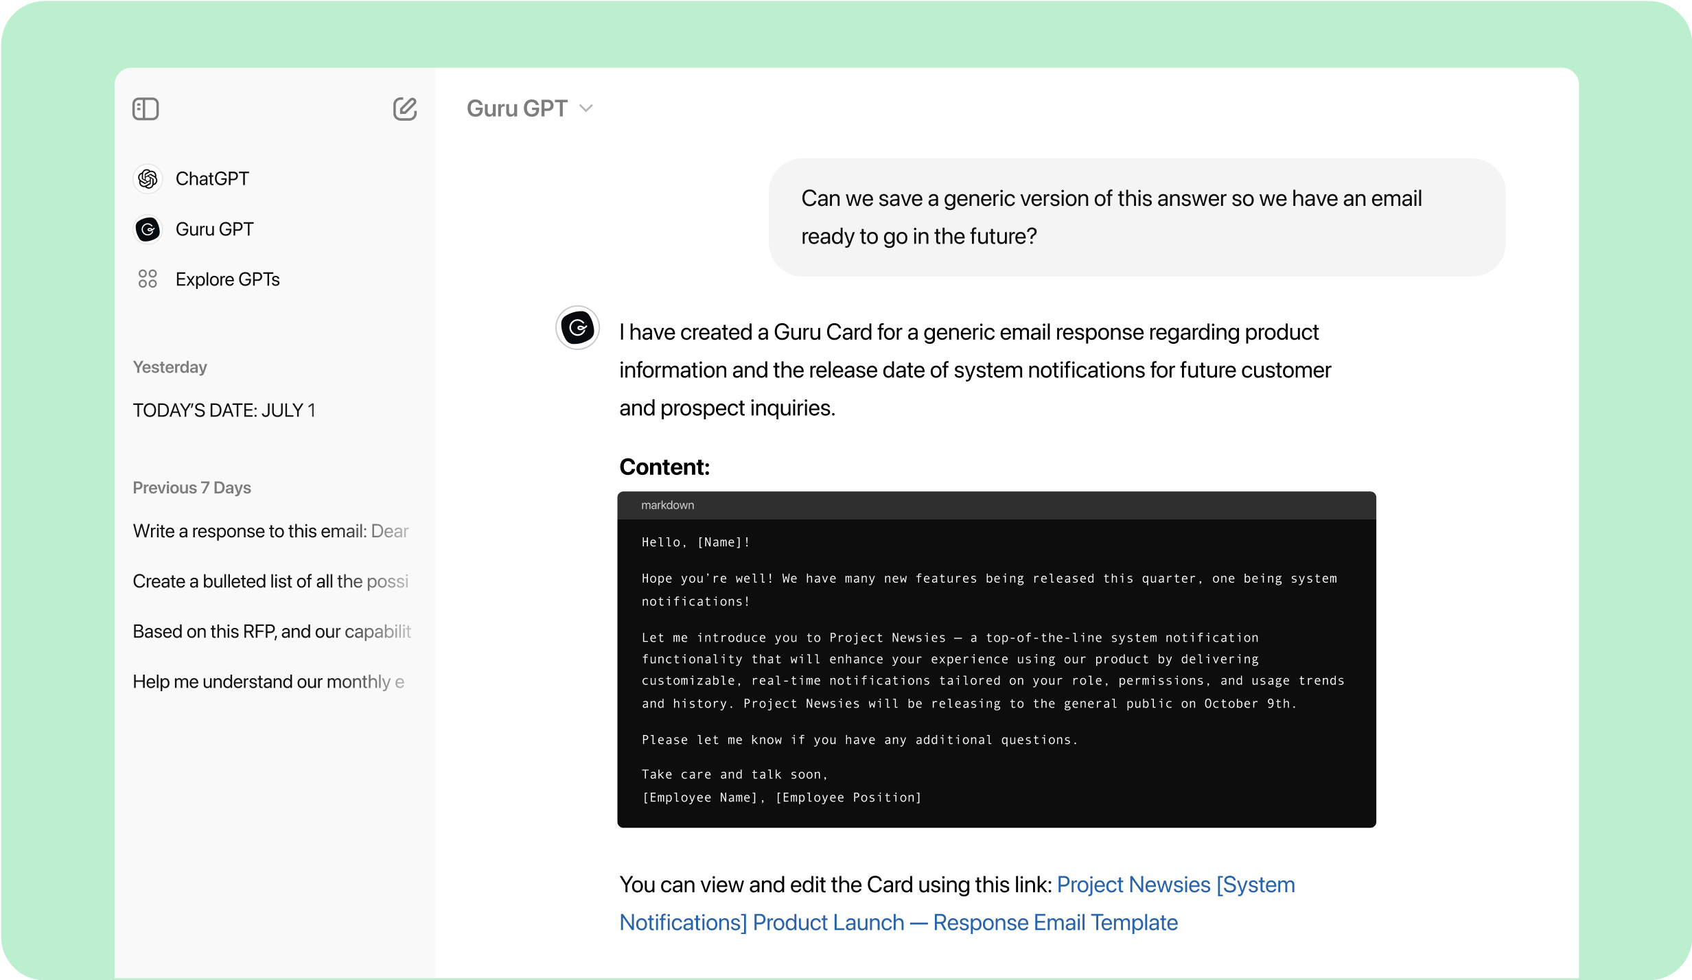Open the Guru GPT sidebar entry
The height and width of the screenshot is (980, 1692).
[x=214, y=229]
